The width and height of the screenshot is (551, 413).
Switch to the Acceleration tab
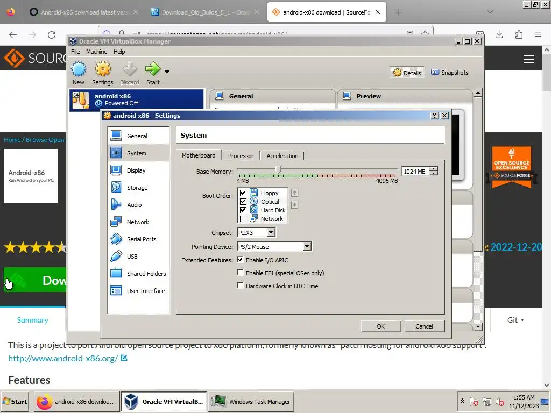point(282,155)
